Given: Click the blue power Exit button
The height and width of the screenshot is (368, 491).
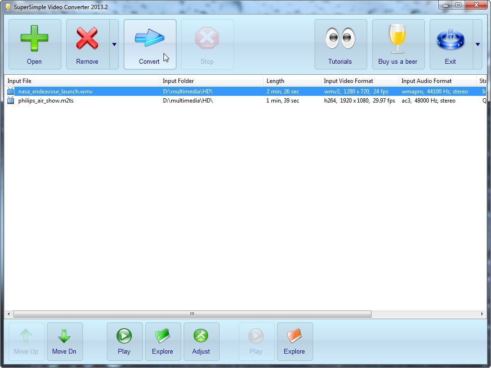Looking at the screenshot, I should click(451, 44).
